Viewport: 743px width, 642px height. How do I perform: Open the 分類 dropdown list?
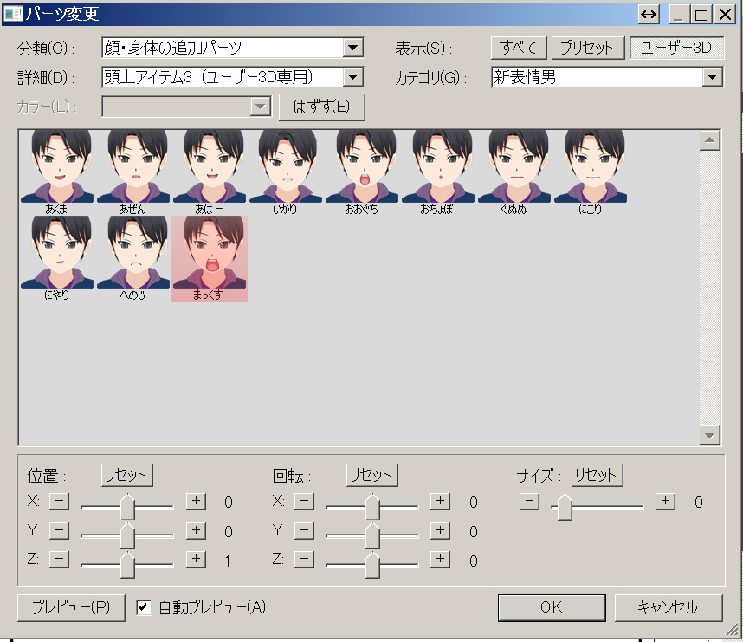[x=352, y=49]
